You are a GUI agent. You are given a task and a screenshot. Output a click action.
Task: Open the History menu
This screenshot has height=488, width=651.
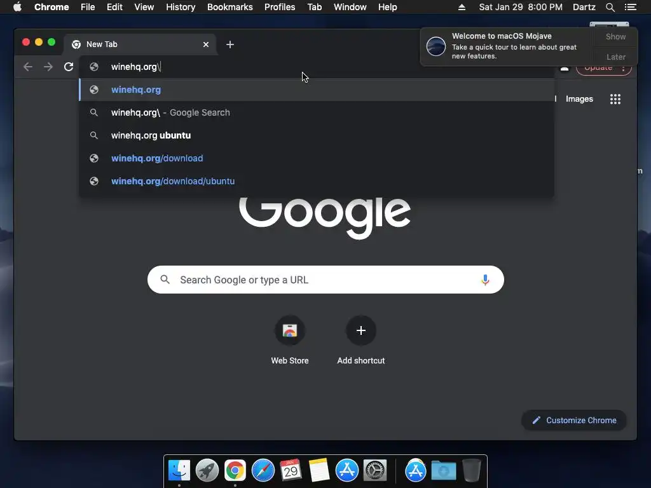pyautogui.click(x=181, y=7)
